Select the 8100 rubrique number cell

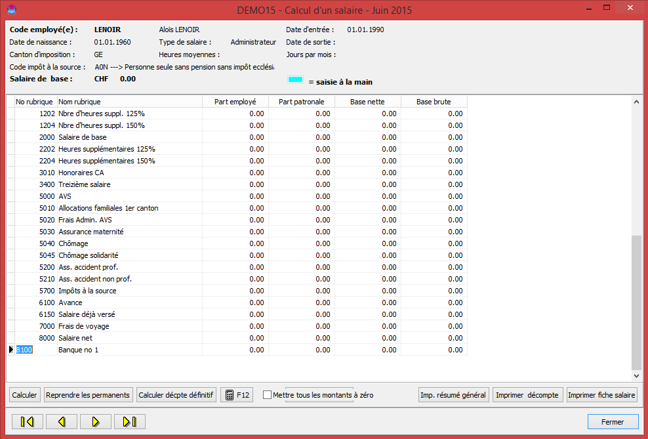click(35, 350)
